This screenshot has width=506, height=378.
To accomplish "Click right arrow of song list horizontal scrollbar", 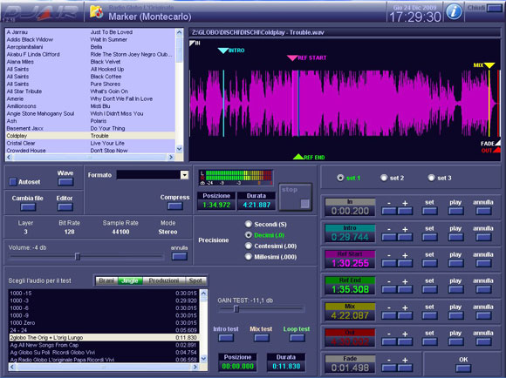I will pos(171,157).
